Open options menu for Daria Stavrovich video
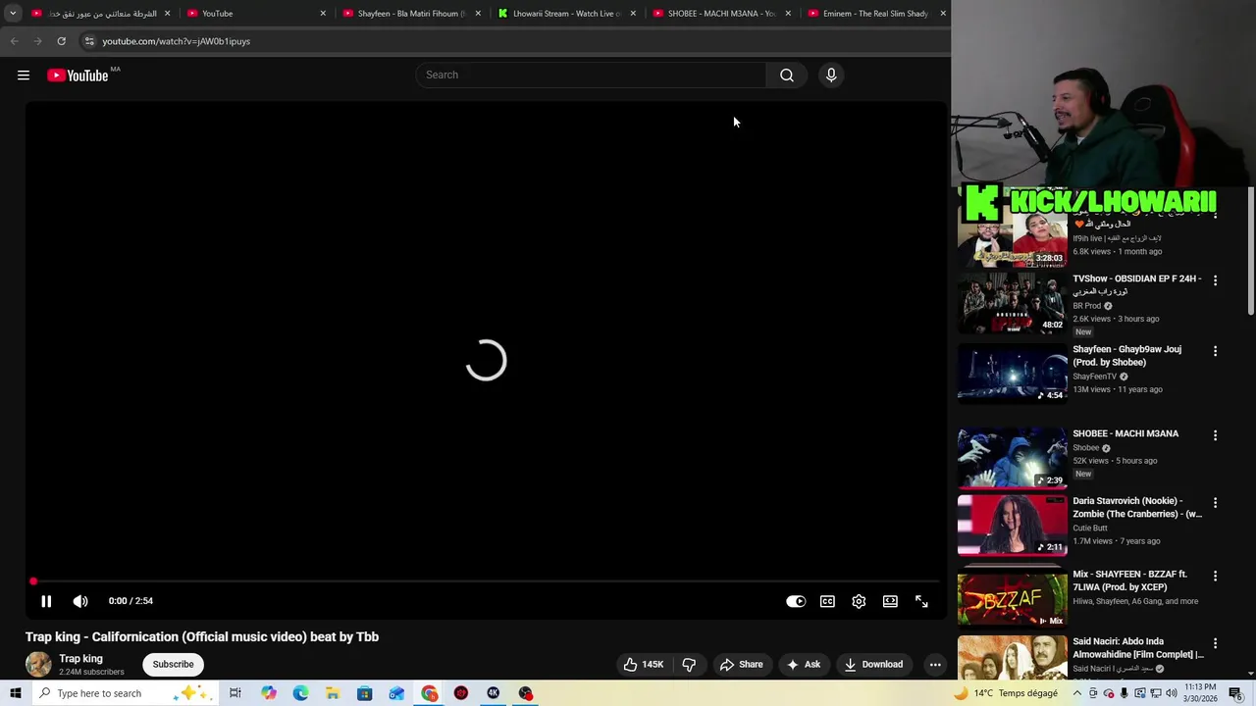1256x706 pixels. point(1215,503)
